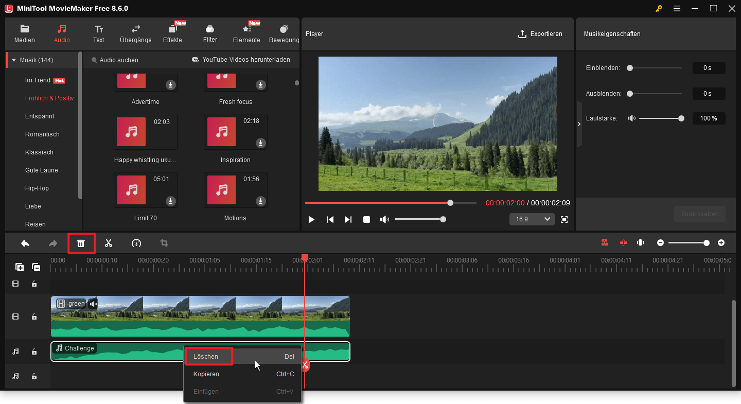Screen dimensions: 741x404
Task: Open the 16:9 aspect ratio dropdown
Action: pyautogui.click(x=532, y=219)
